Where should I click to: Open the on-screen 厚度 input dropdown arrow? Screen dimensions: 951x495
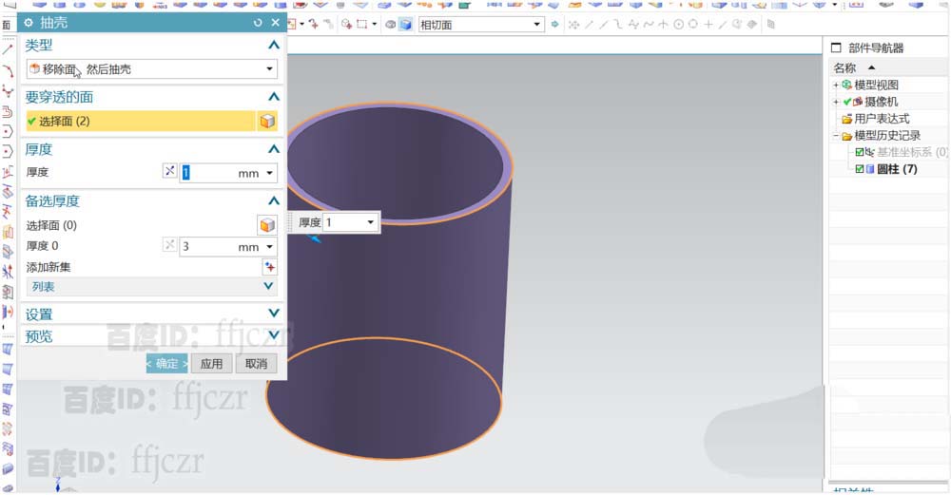click(x=371, y=222)
